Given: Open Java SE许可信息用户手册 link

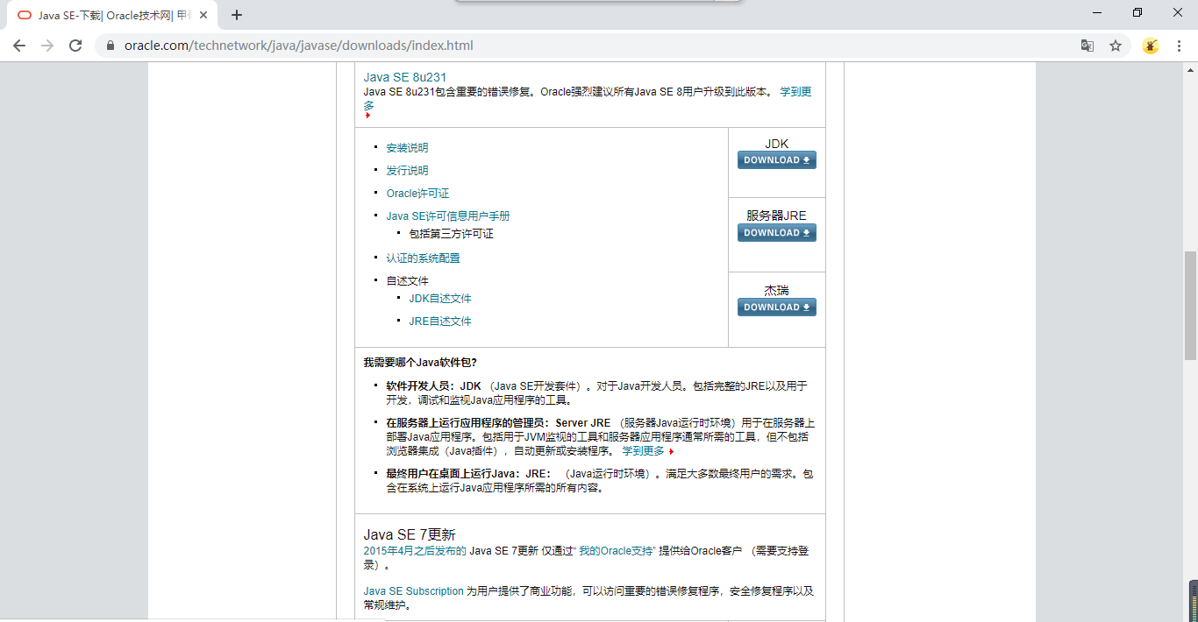Looking at the screenshot, I should pyautogui.click(x=448, y=216).
